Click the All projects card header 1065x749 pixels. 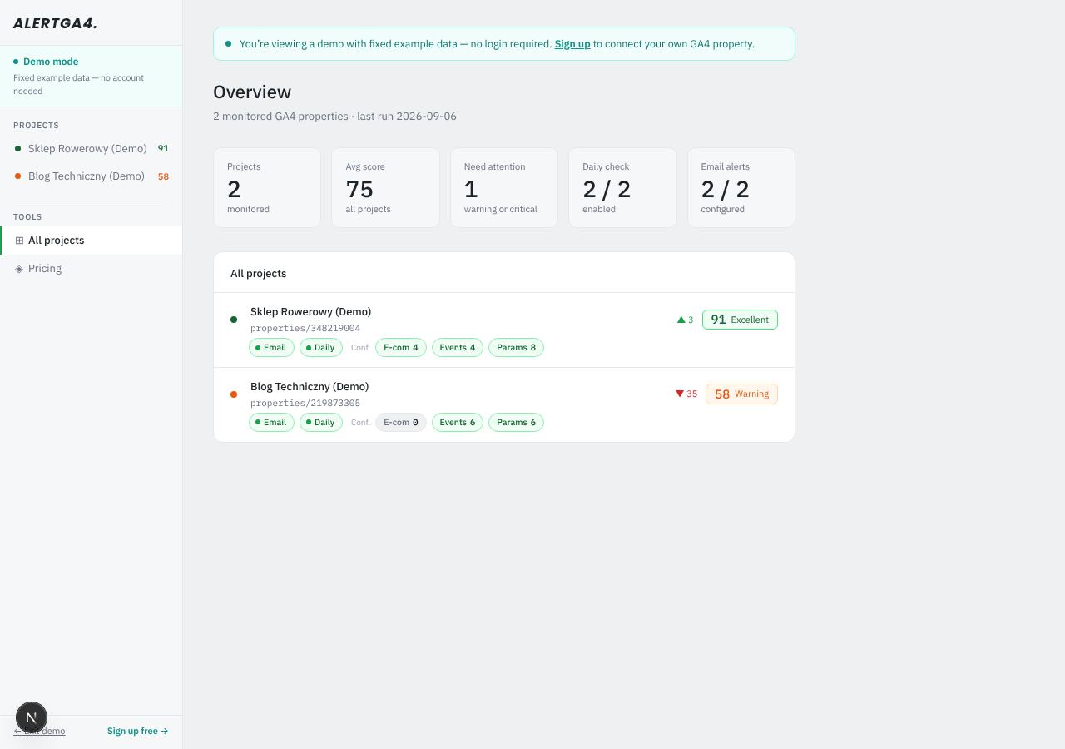[504, 273]
